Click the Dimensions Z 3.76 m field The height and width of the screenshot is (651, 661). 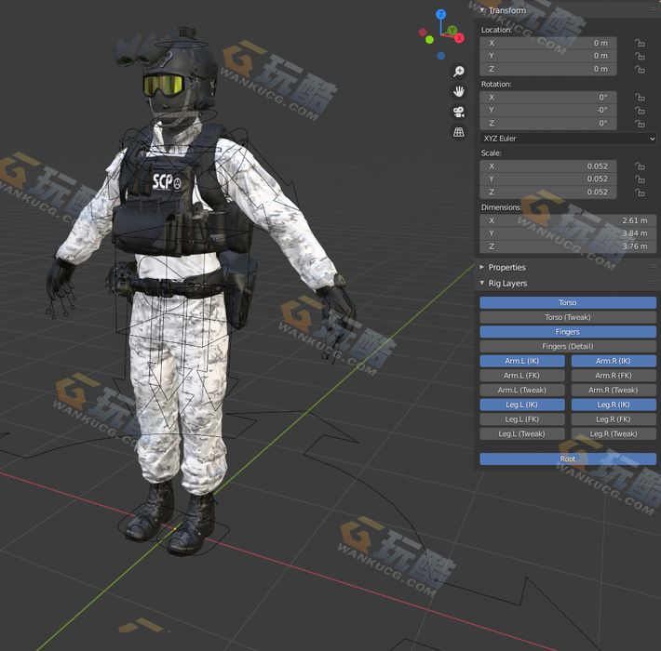coord(568,246)
